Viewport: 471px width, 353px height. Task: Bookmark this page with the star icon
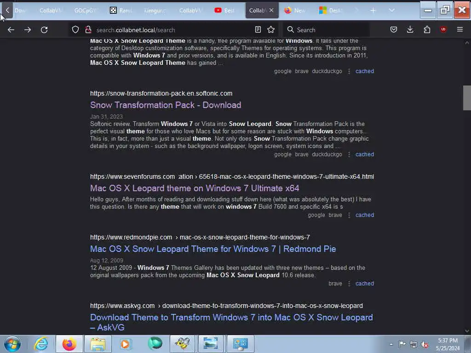click(271, 29)
